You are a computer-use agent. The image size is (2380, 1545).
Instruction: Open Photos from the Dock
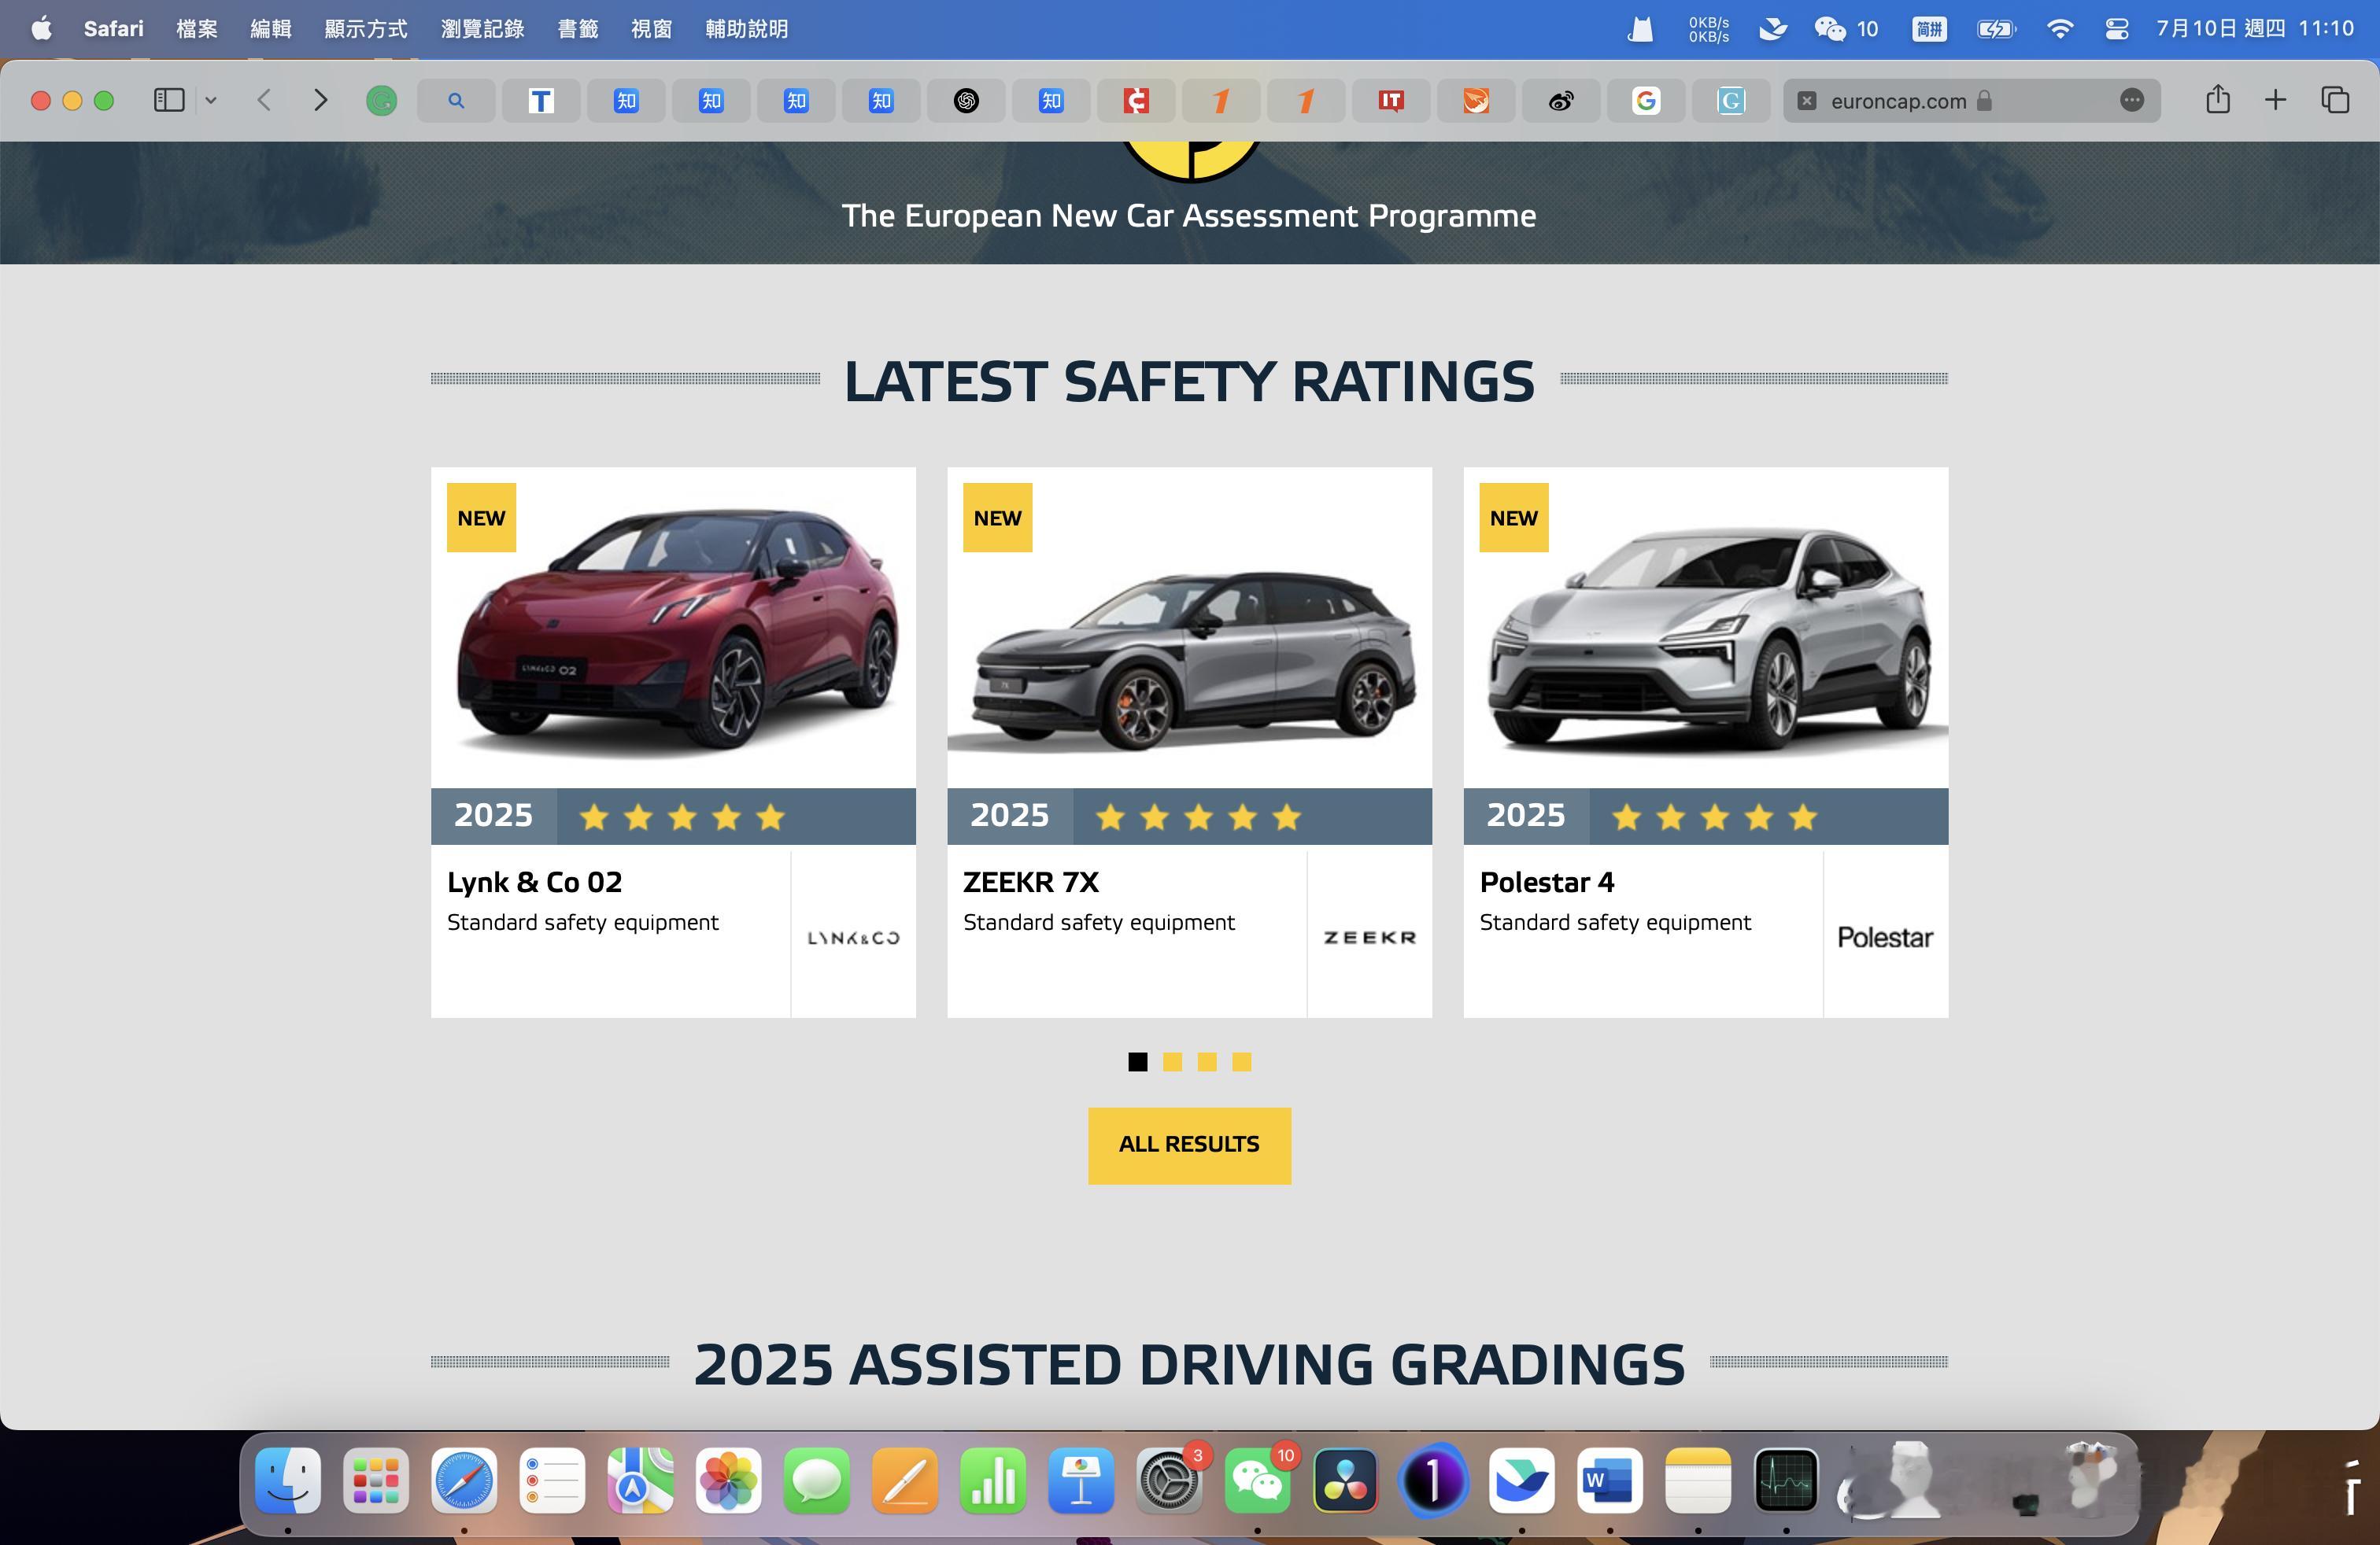click(x=729, y=1480)
